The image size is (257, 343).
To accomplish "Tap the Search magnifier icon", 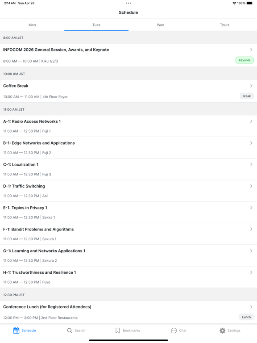I will pyautogui.click(x=70, y=330).
